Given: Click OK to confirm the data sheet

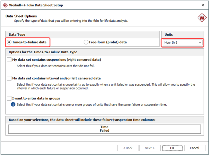Looking at the screenshot, I should (x=172, y=148).
